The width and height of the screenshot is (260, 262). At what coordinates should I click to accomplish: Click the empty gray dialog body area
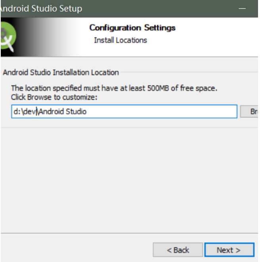[x=129, y=179]
